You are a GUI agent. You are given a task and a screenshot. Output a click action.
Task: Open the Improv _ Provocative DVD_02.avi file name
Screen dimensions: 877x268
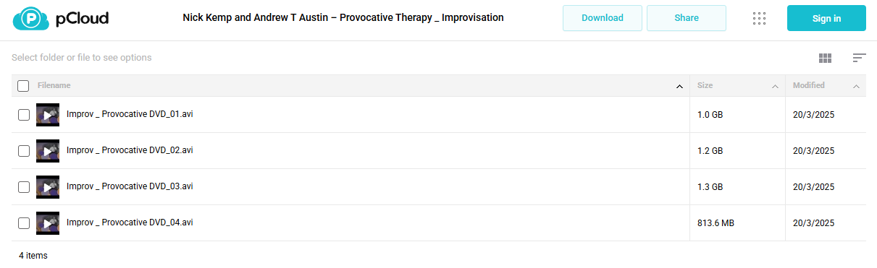coord(130,150)
